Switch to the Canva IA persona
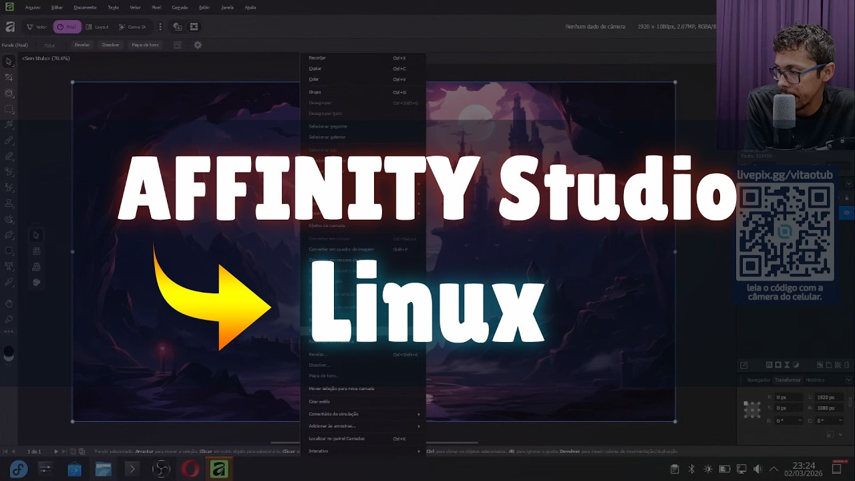 133,27
